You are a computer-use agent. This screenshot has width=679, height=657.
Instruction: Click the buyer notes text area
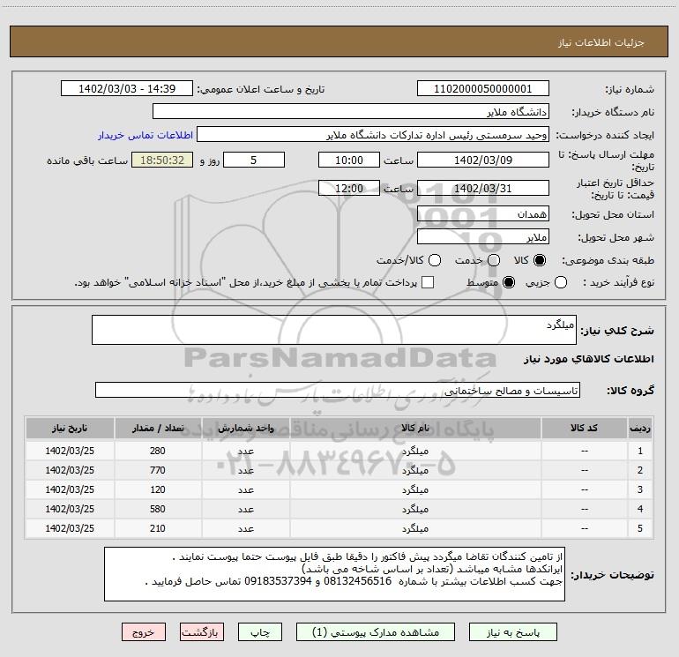coord(334,574)
